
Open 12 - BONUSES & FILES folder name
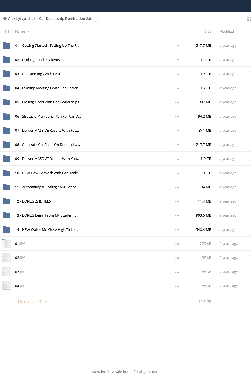coord(33,201)
